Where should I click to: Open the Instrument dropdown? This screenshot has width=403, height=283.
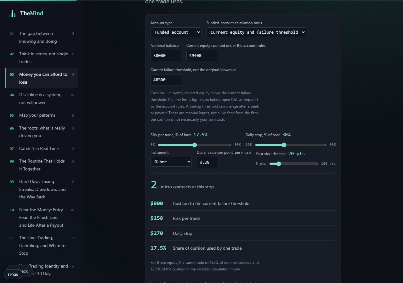pos(171,162)
